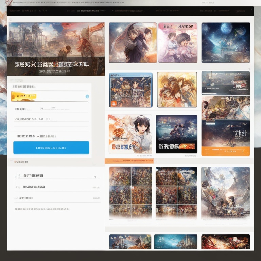Open the pink pastel thumbnail of children
Screen dimensions: 261x261
(x=178, y=42)
